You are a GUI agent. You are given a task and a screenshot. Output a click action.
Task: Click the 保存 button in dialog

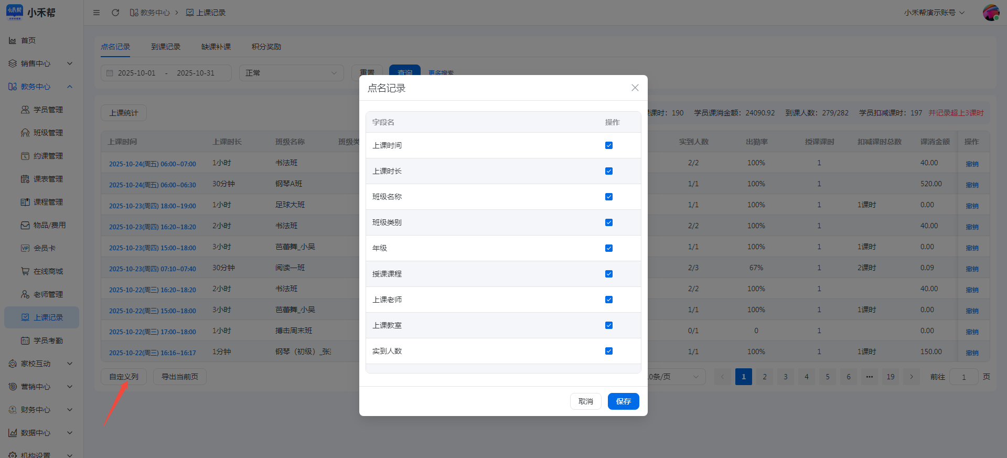click(623, 401)
